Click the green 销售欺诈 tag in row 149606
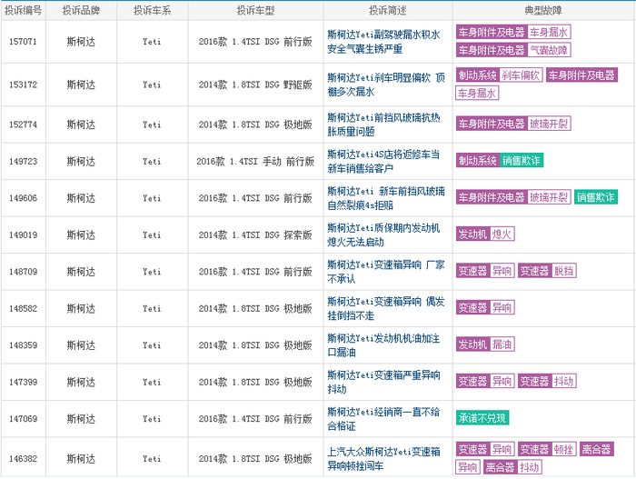Viewport: 636px width, 479px height. coord(596,197)
